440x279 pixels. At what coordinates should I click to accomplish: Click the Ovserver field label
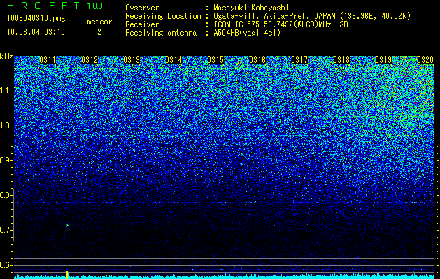[x=142, y=8]
